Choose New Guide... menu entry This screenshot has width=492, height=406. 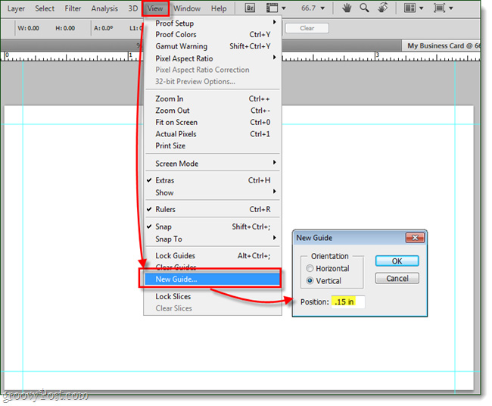tap(213, 279)
